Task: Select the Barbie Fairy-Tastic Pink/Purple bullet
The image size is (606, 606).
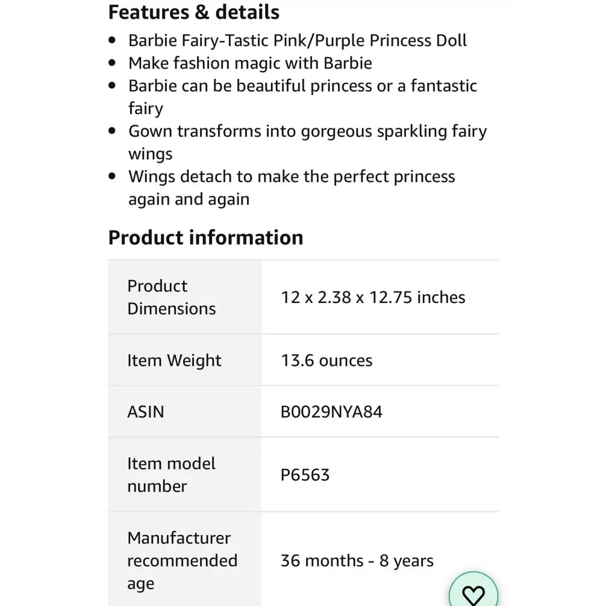Action: tap(297, 40)
